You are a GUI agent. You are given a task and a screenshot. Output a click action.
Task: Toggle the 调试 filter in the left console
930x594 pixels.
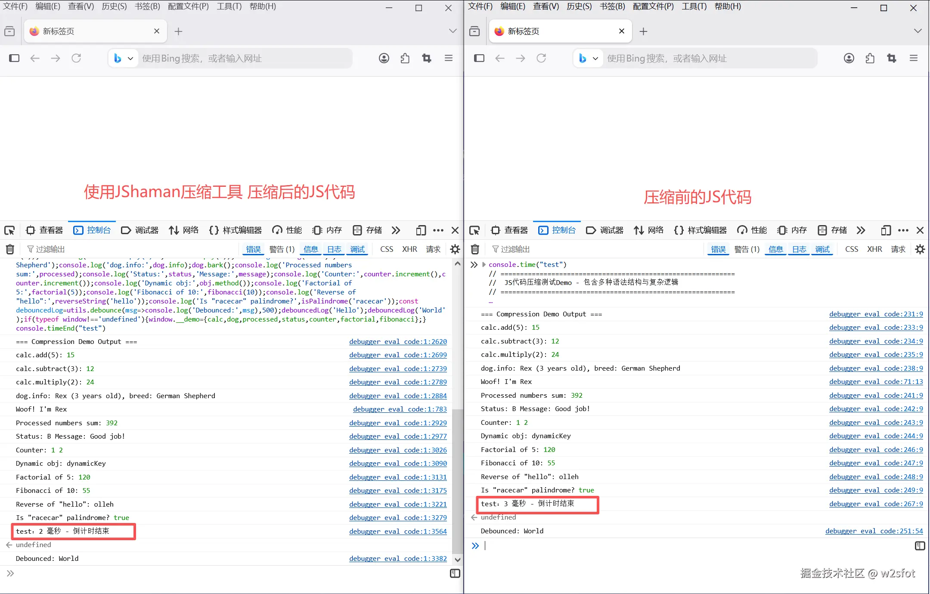pos(357,249)
